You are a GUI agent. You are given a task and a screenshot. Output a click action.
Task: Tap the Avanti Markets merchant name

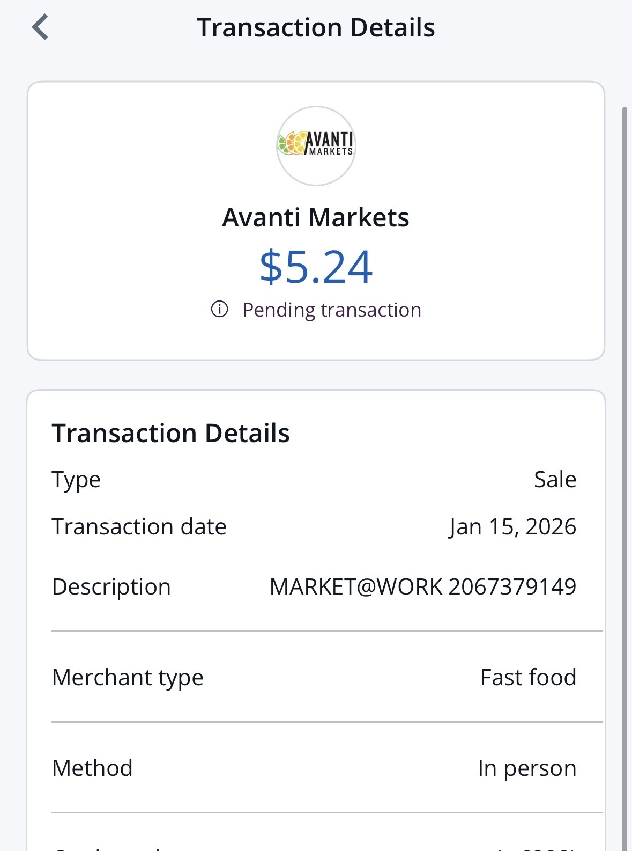point(316,217)
